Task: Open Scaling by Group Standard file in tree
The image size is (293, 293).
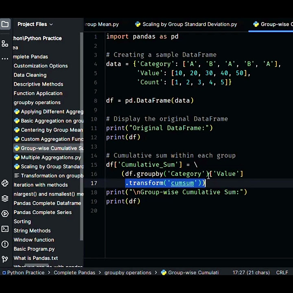Action: 48,166
